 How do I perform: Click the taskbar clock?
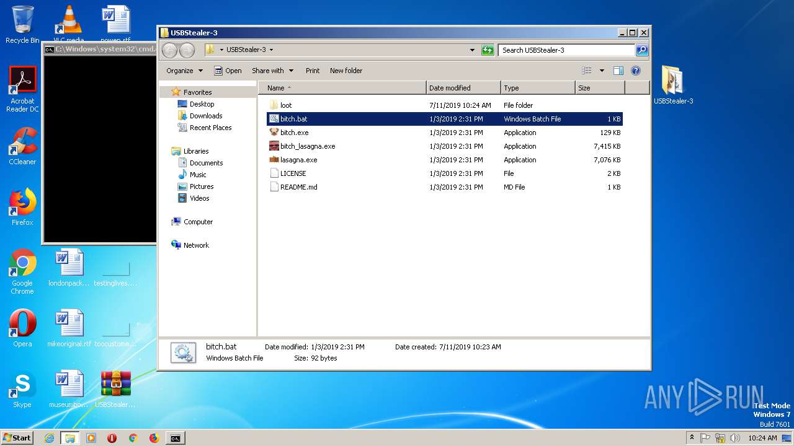pos(762,438)
